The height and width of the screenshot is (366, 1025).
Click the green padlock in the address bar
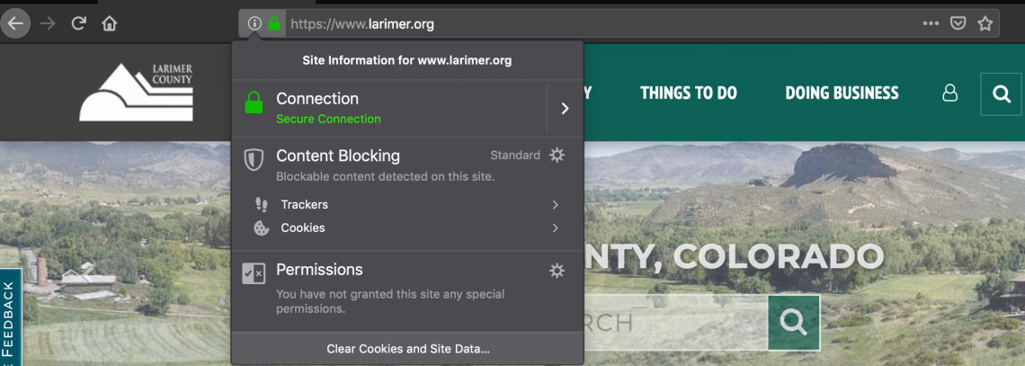coord(274,24)
